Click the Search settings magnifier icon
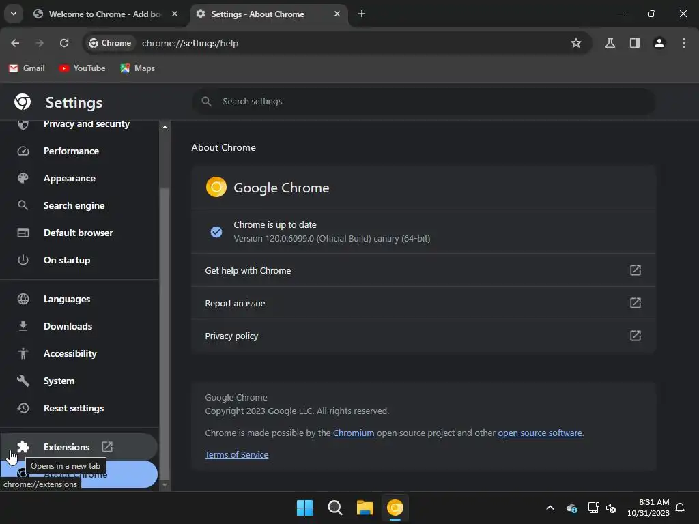This screenshot has height=524, width=699. (x=206, y=102)
